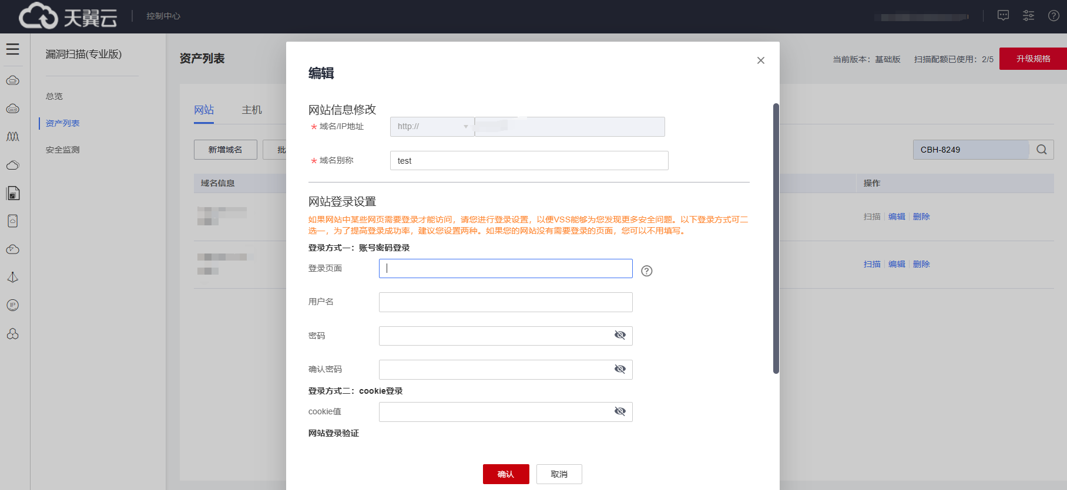Click the 域名信息 column header

[x=218, y=183]
